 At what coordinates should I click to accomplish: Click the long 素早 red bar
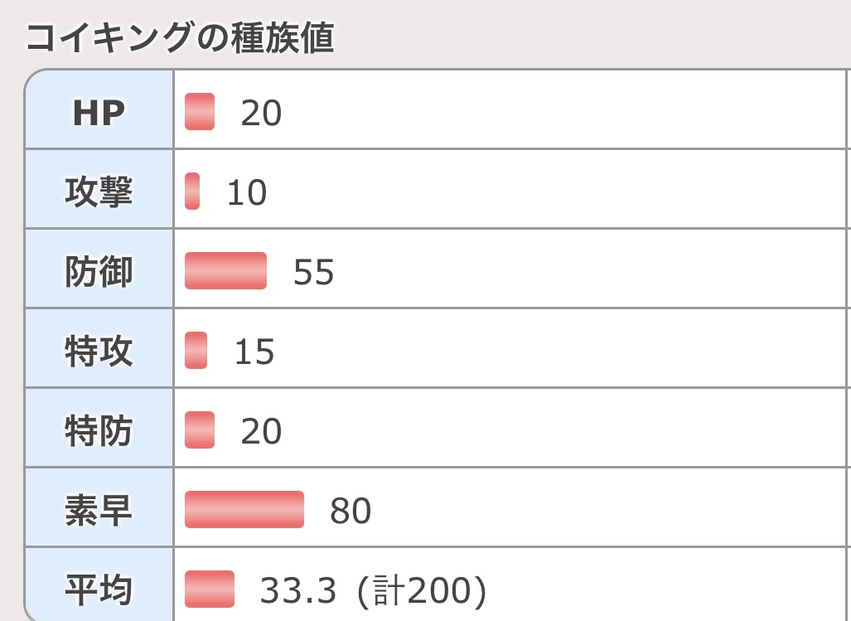click(244, 509)
